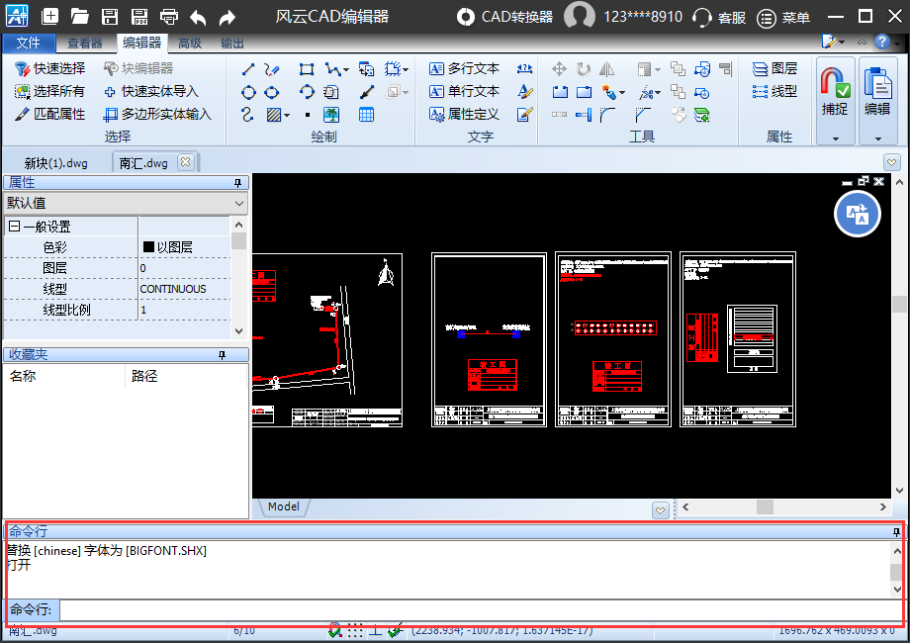
Task: Expand the trim scissors tool dropdown
Action: point(658,93)
